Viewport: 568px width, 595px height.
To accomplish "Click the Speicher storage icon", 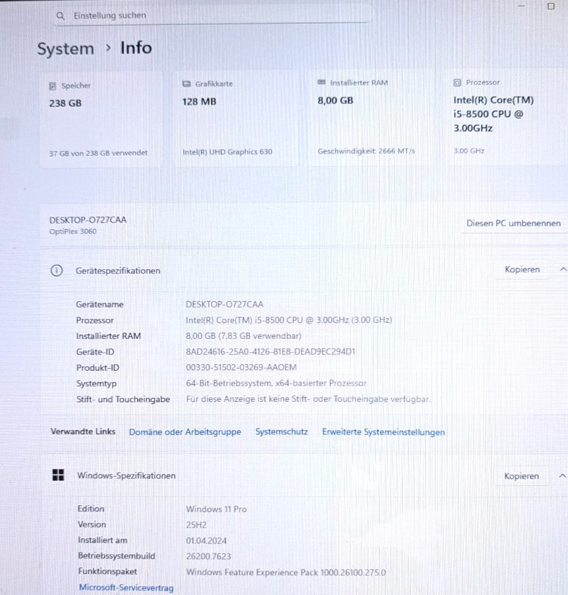I will pos(53,86).
